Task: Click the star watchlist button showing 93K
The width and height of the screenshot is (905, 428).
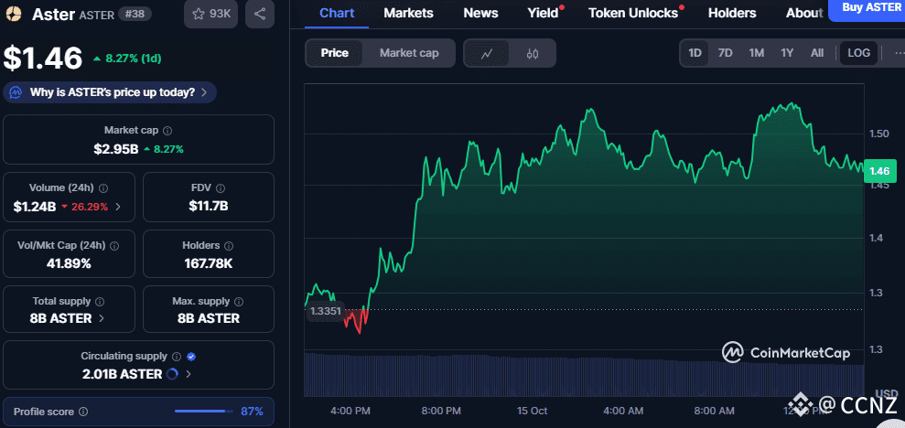Action: [208, 14]
